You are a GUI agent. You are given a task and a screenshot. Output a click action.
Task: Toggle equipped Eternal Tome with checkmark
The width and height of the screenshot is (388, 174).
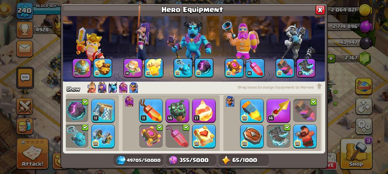point(151,136)
